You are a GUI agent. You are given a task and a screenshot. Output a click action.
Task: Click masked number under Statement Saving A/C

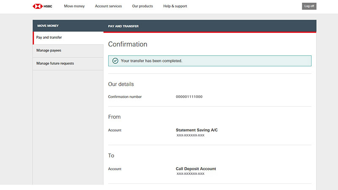coord(191,136)
